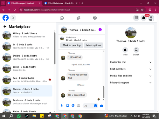Image resolution: width=159 pixels, height=119 pixels.
Task: Switch to Marketplace - 3 beds tab
Action: [61, 3]
